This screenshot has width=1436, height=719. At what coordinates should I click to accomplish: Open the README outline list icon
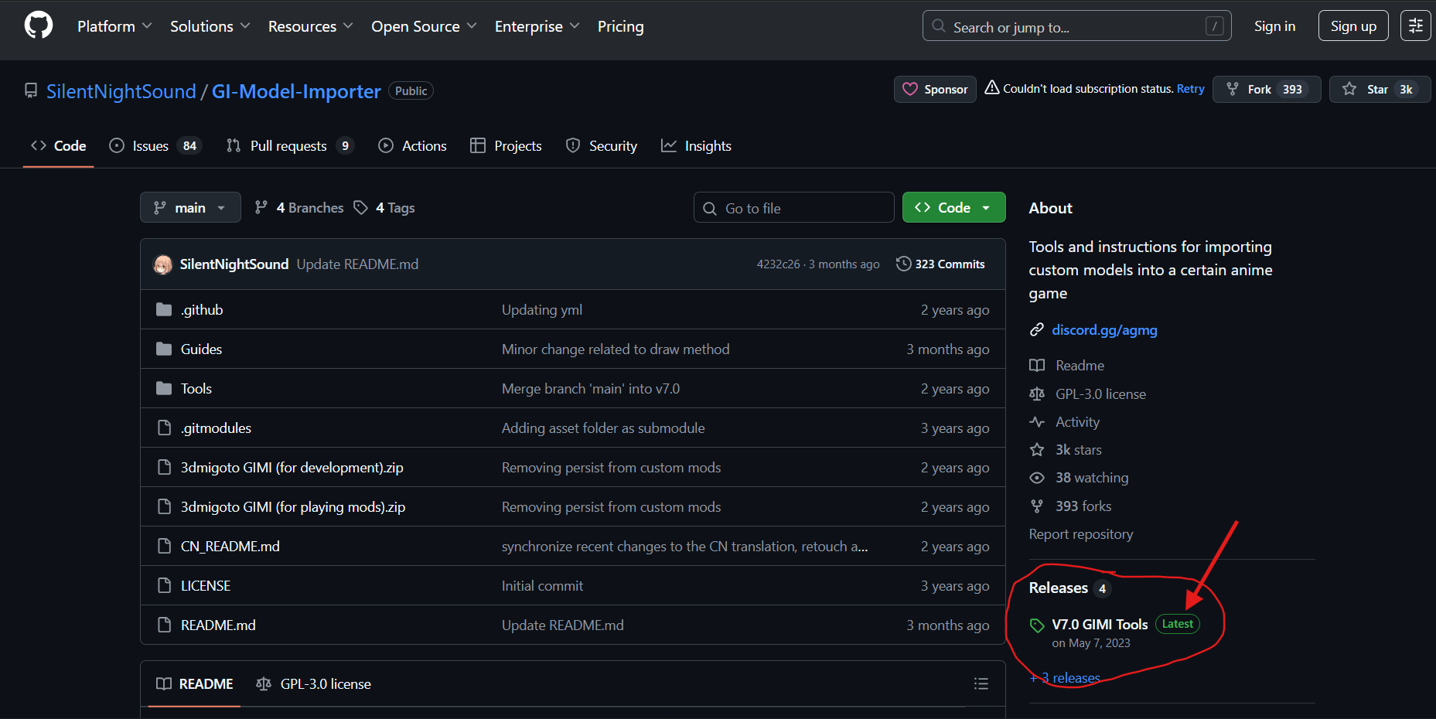[x=981, y=683]
